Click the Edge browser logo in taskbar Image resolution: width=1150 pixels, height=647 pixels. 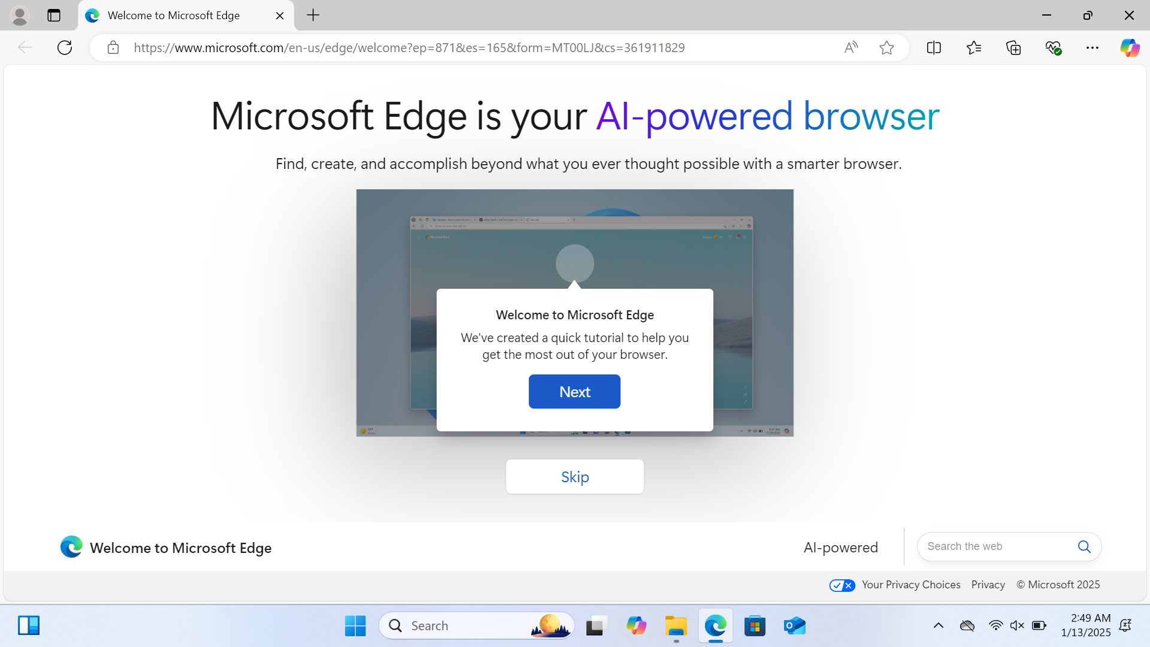(715, 625)
